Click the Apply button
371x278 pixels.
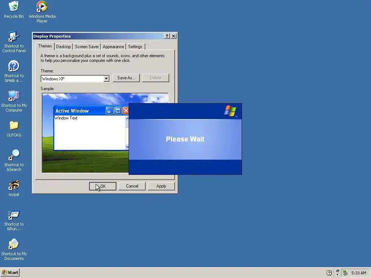click(161, 186)
